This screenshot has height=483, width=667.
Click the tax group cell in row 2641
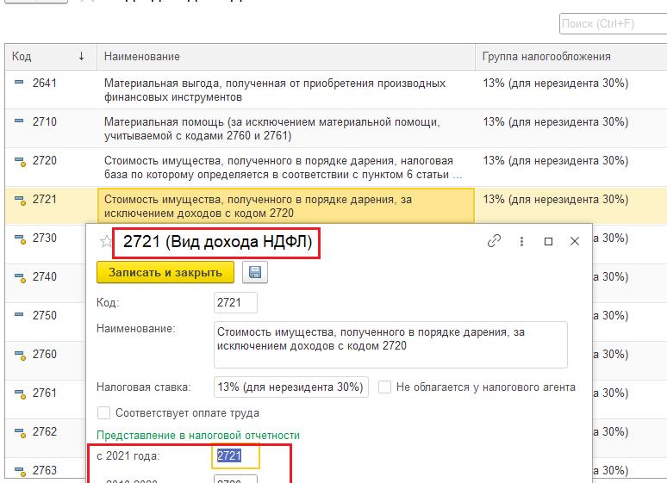pos(570,90)
